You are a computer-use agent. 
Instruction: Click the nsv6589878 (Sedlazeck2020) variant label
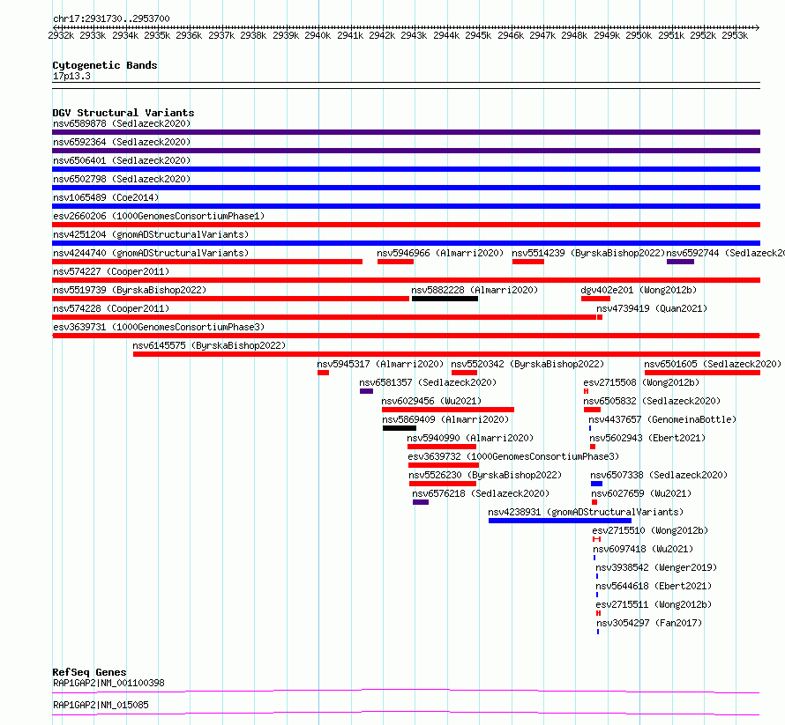pyautogui.click(x=122, y=123)
